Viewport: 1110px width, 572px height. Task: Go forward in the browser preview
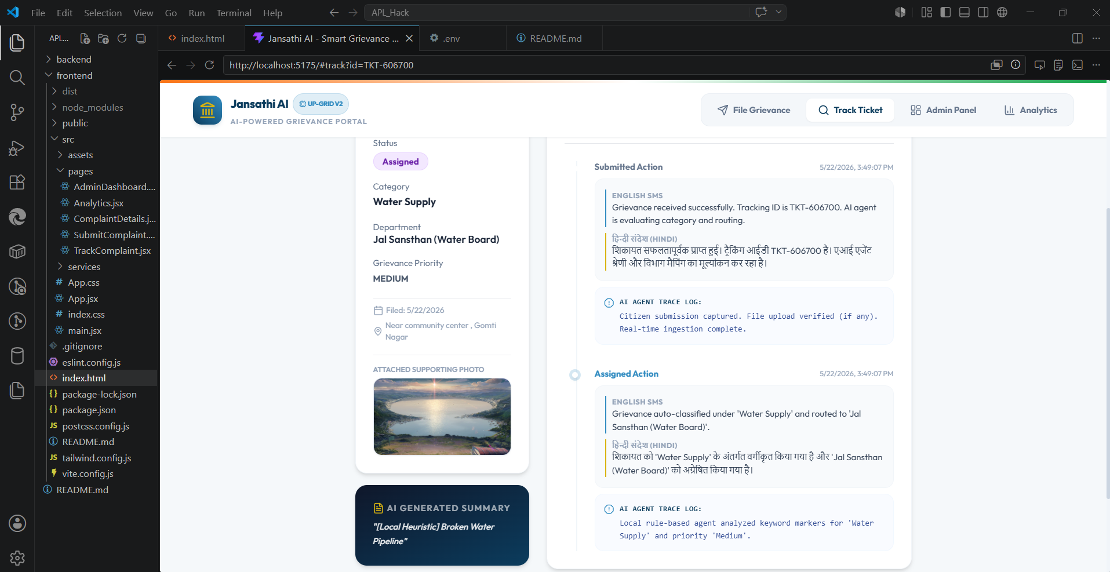(x=191, y=65)
